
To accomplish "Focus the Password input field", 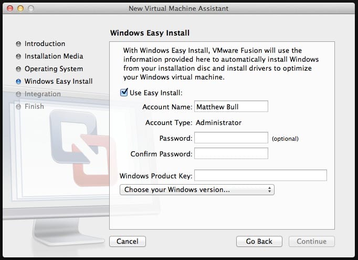I will coord(231,138).
